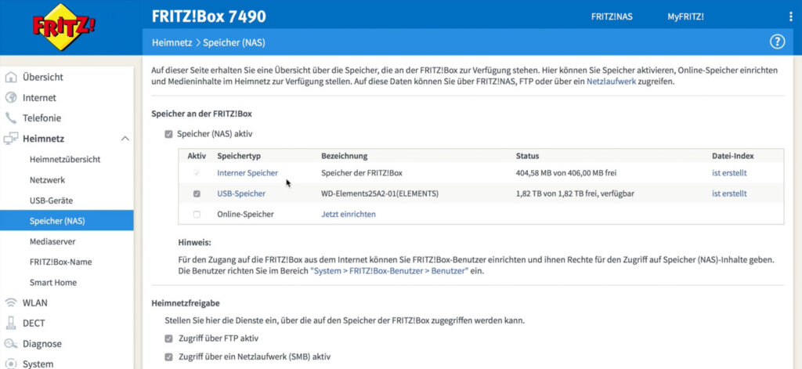
Task: Click the Übersicht home icon
Action: pyautogui.click(x=11, y=78)
